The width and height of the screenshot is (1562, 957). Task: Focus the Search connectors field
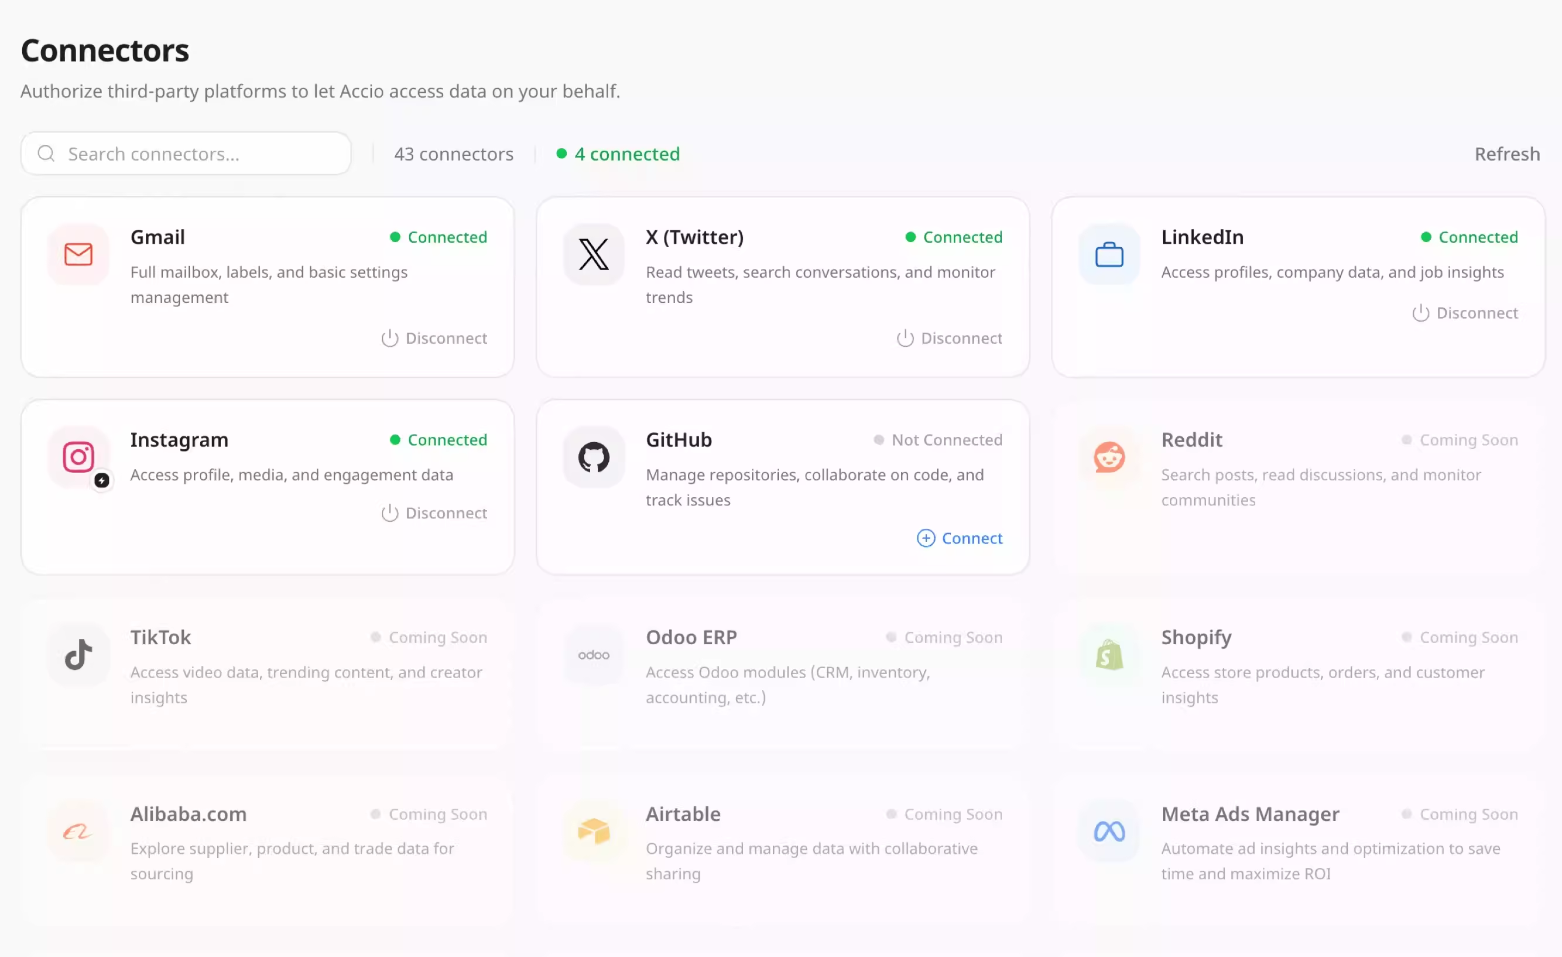[x=186, y=153]
